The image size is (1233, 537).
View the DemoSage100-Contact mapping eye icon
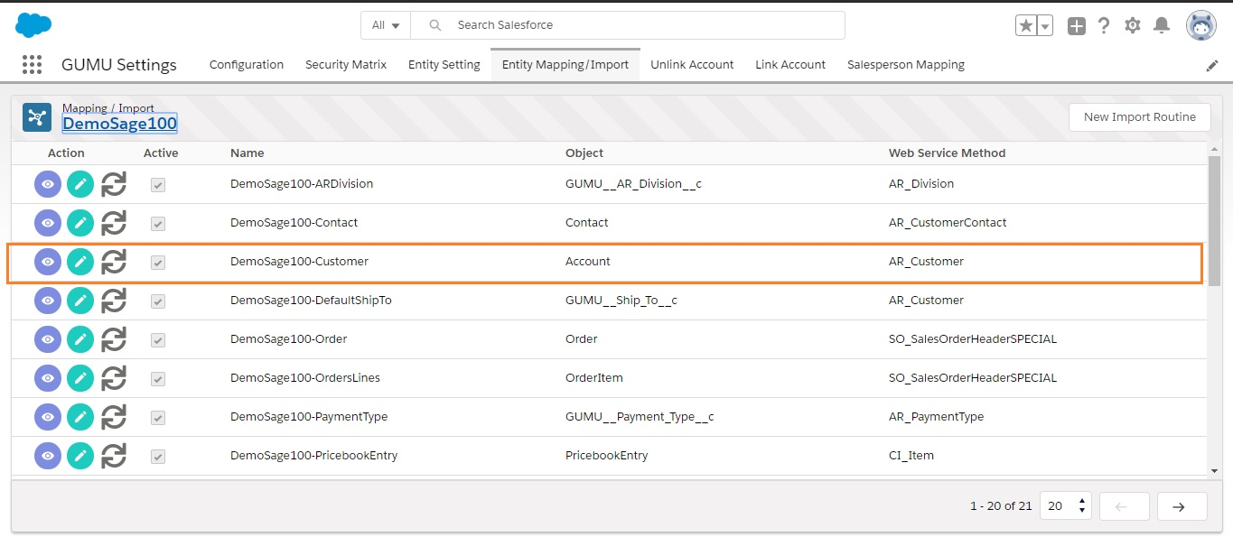(x=48, y=223)
